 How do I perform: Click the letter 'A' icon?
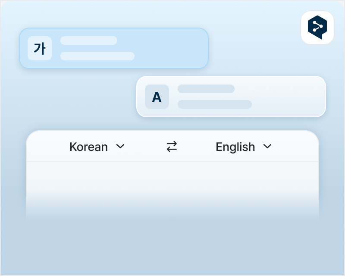click(x=157, y=97)
